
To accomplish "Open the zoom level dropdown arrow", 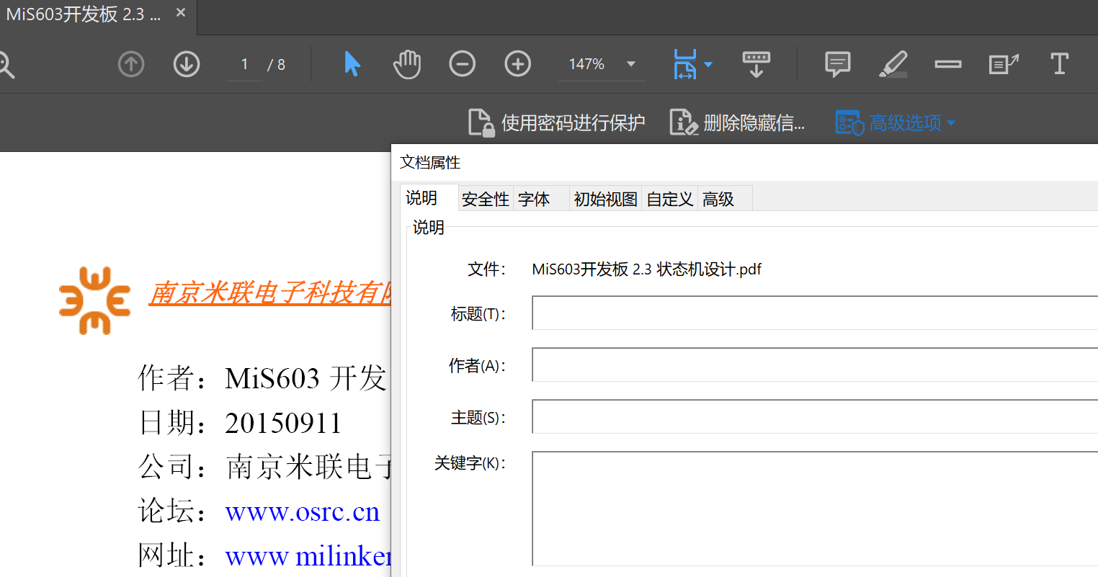I will coord(631,64).
